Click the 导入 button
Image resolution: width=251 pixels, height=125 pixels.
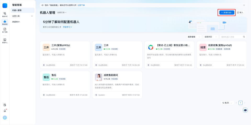[240, 13]
